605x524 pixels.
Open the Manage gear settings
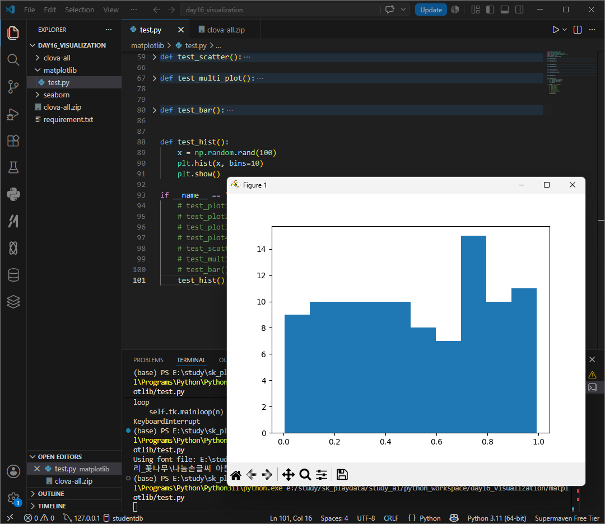pos(13,498)
